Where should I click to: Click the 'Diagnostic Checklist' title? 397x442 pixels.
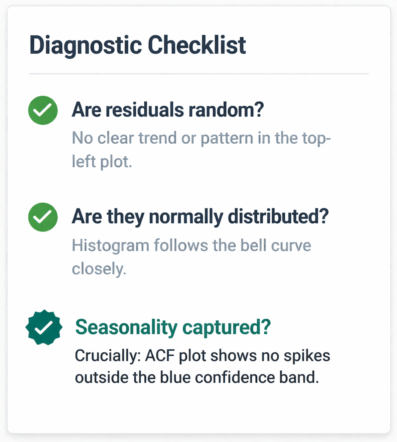(138, 45)
